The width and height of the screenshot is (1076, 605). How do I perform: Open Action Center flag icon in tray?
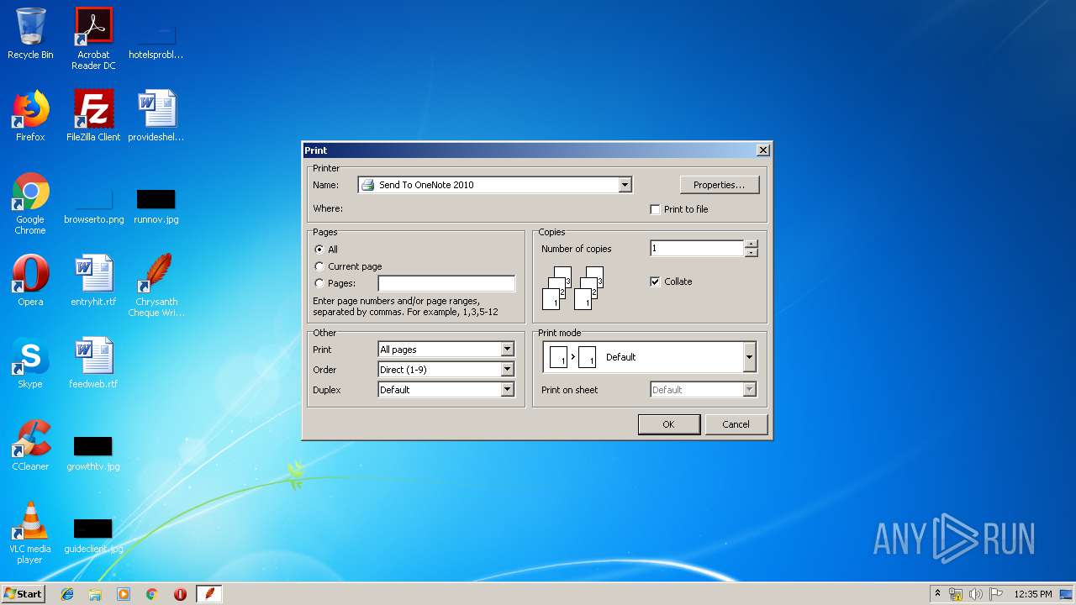(x=995, y=594)
